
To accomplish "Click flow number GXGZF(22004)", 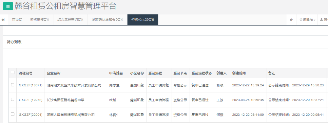I will tap(30, 114).
